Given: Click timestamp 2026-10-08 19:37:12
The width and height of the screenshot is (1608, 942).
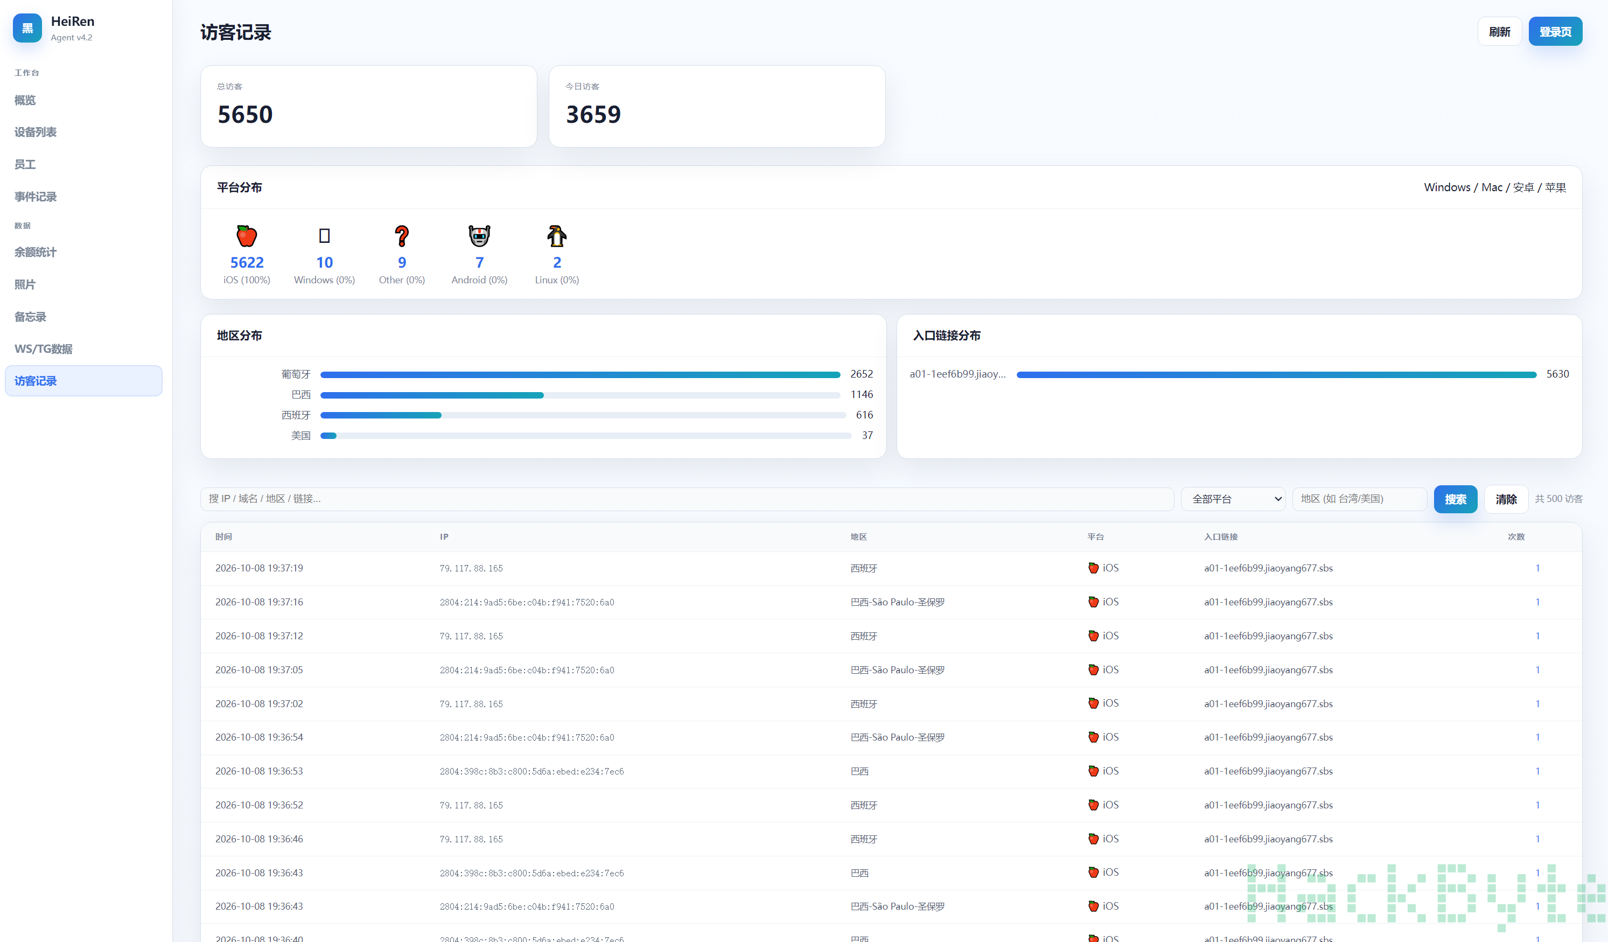Looking at the screenshot, I should (259, 636).
